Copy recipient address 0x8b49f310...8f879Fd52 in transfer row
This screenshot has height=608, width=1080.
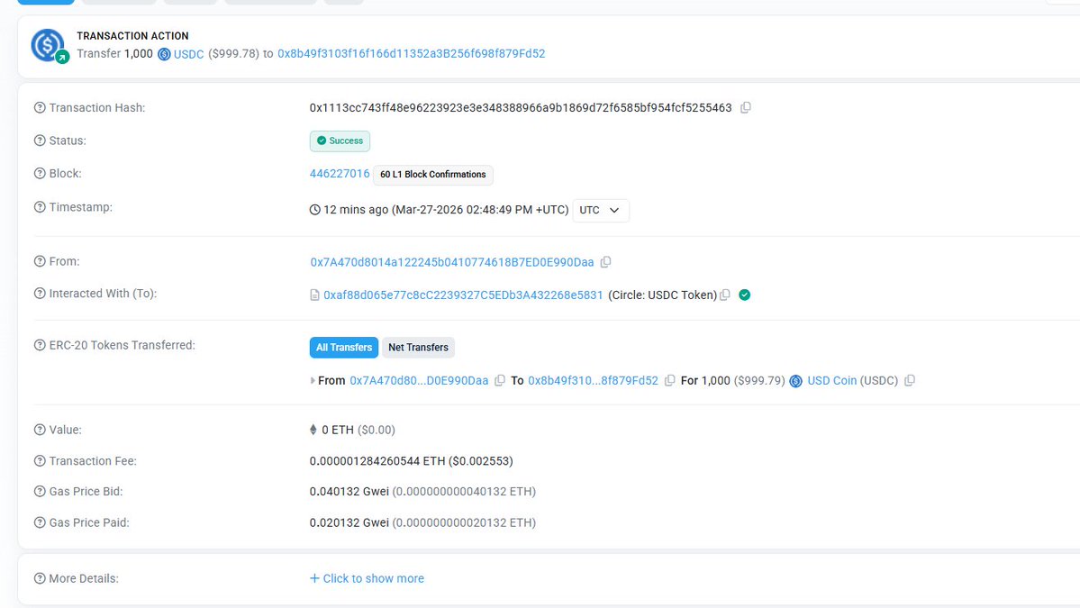tap(669, 380)
